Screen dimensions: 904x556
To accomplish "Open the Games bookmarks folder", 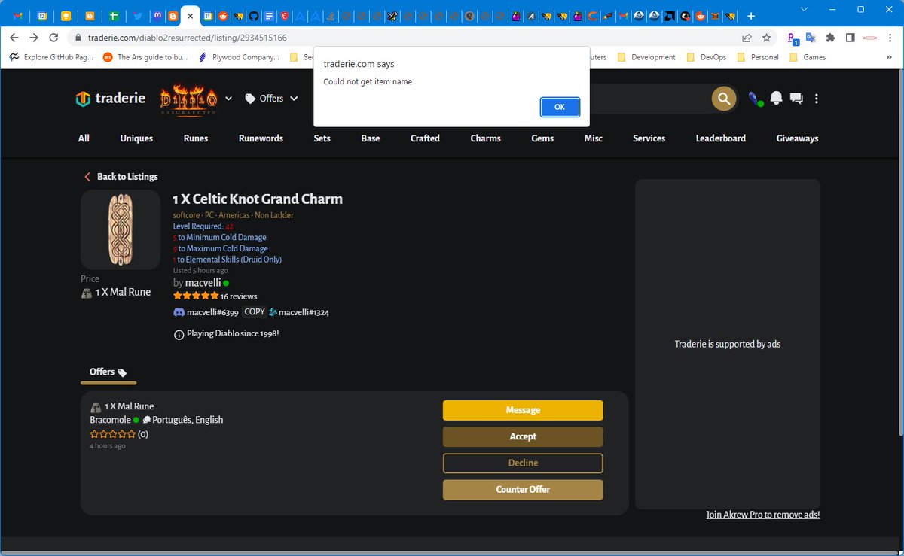I will point(808,57).
